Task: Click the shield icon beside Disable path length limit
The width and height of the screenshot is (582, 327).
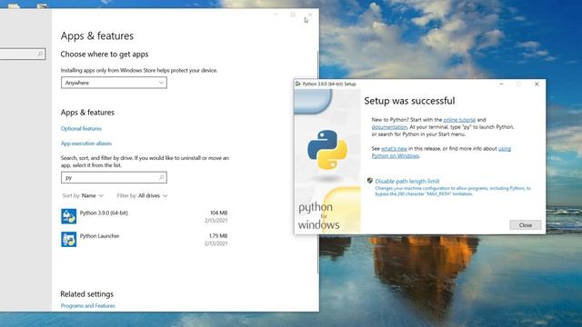Action: pos(370,181)
